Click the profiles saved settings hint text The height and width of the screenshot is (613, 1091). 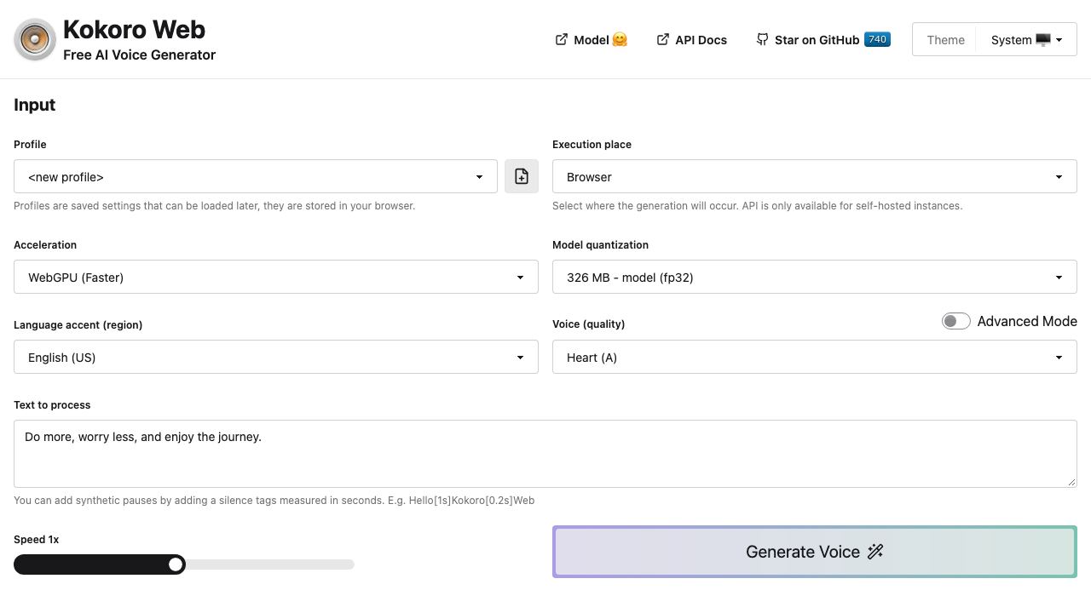(214, 206)
